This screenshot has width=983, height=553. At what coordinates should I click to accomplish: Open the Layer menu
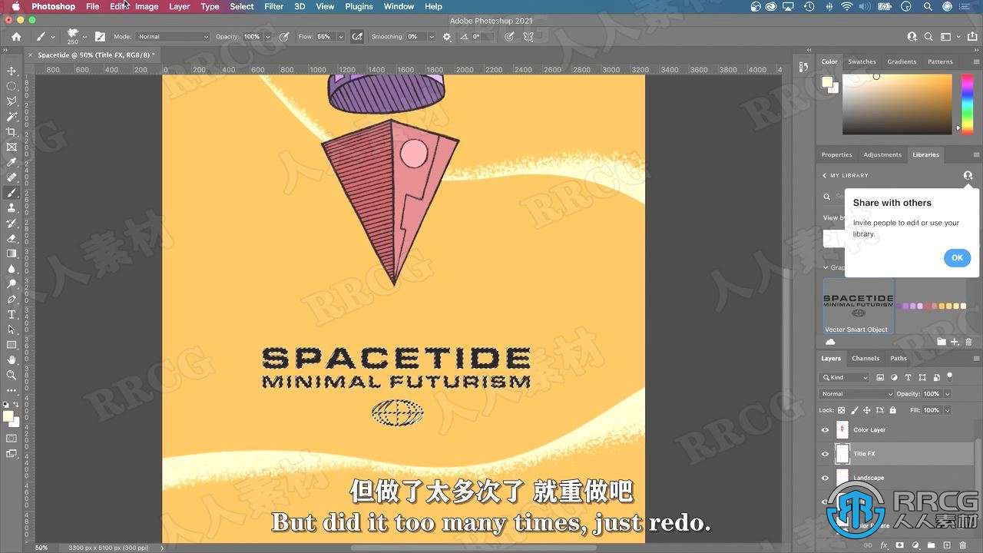[179, 6]
